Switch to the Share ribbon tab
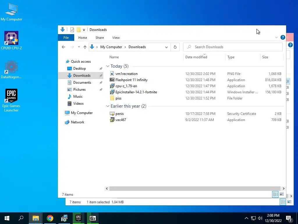 [100, 38]
